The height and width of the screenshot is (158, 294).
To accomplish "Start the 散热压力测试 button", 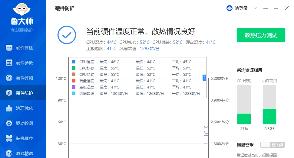I will [x=261, y=35].
